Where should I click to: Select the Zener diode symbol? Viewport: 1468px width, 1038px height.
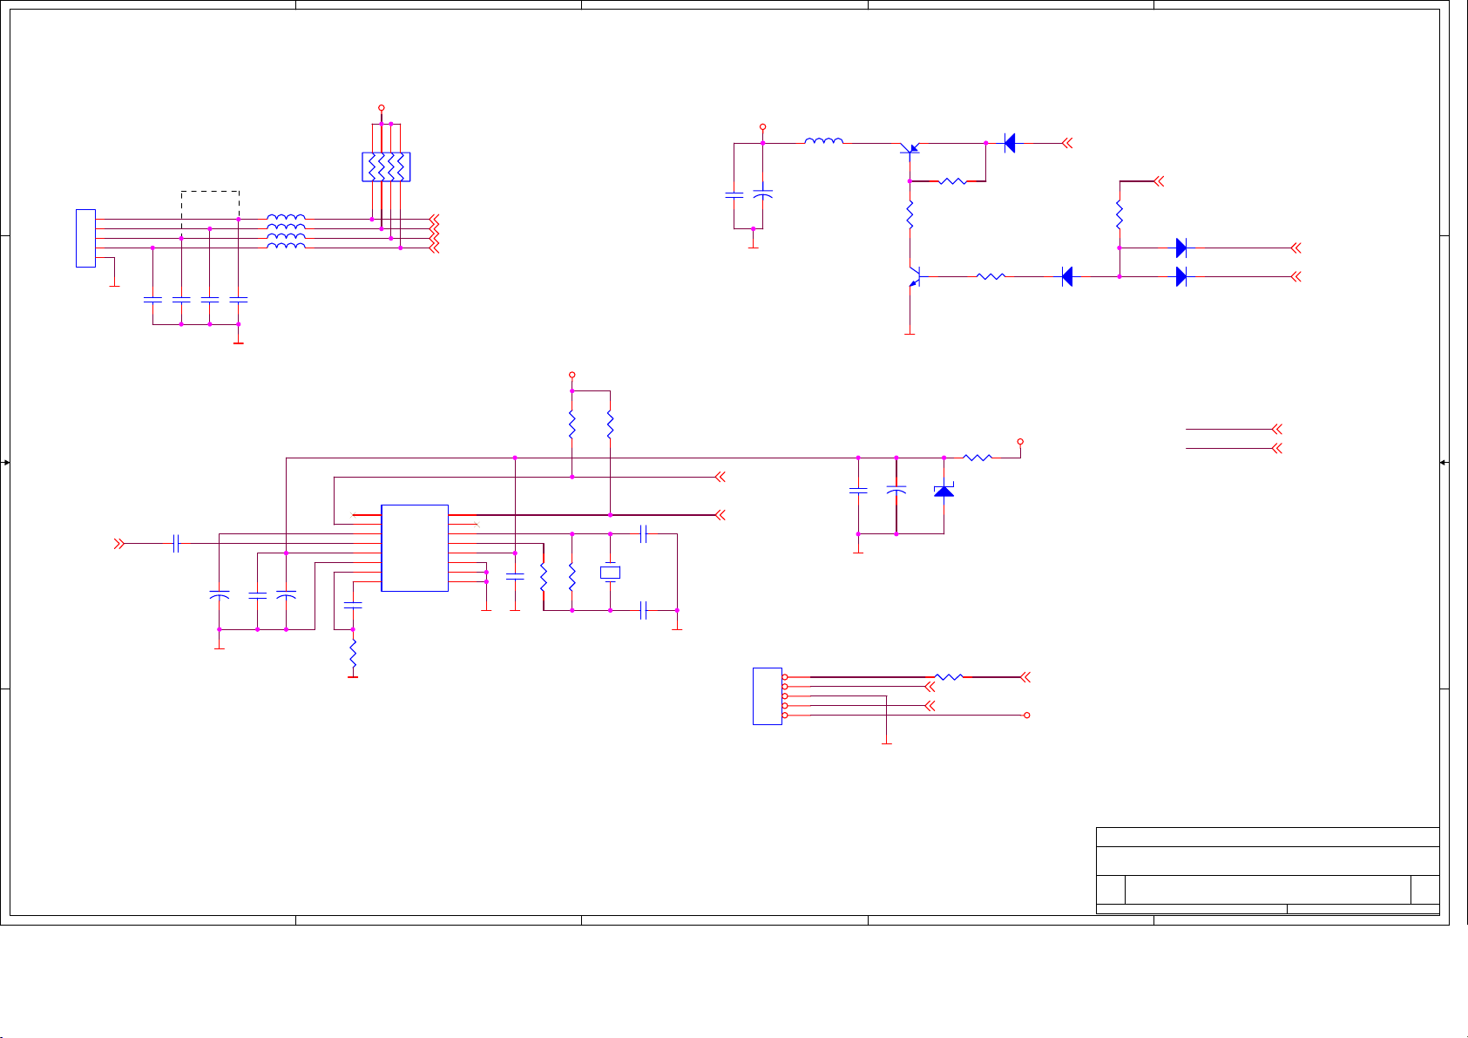[944, 492]
